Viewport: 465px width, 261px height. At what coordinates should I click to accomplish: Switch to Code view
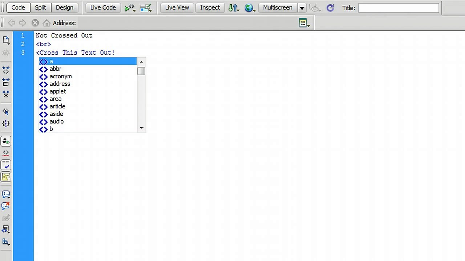18,8
